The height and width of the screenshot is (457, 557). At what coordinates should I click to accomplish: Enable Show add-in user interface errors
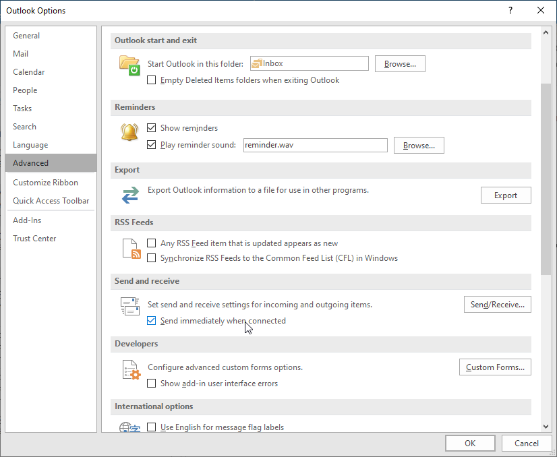151,384
